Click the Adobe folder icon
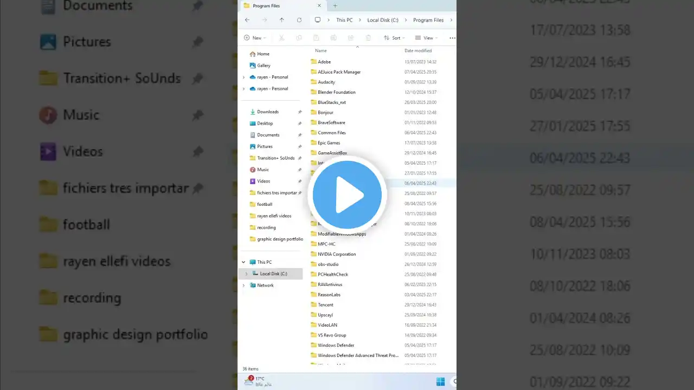 point(313,62)
